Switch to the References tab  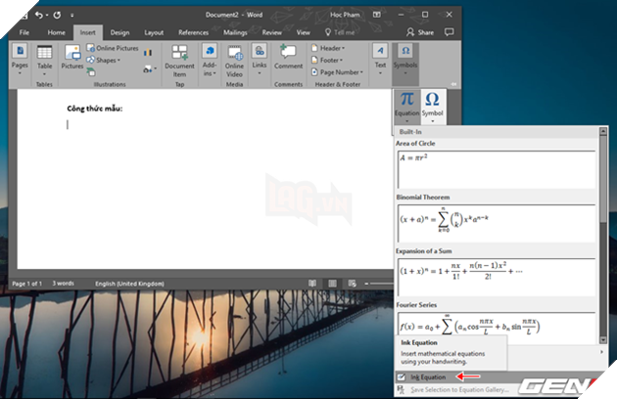click(x=193, y=32)
